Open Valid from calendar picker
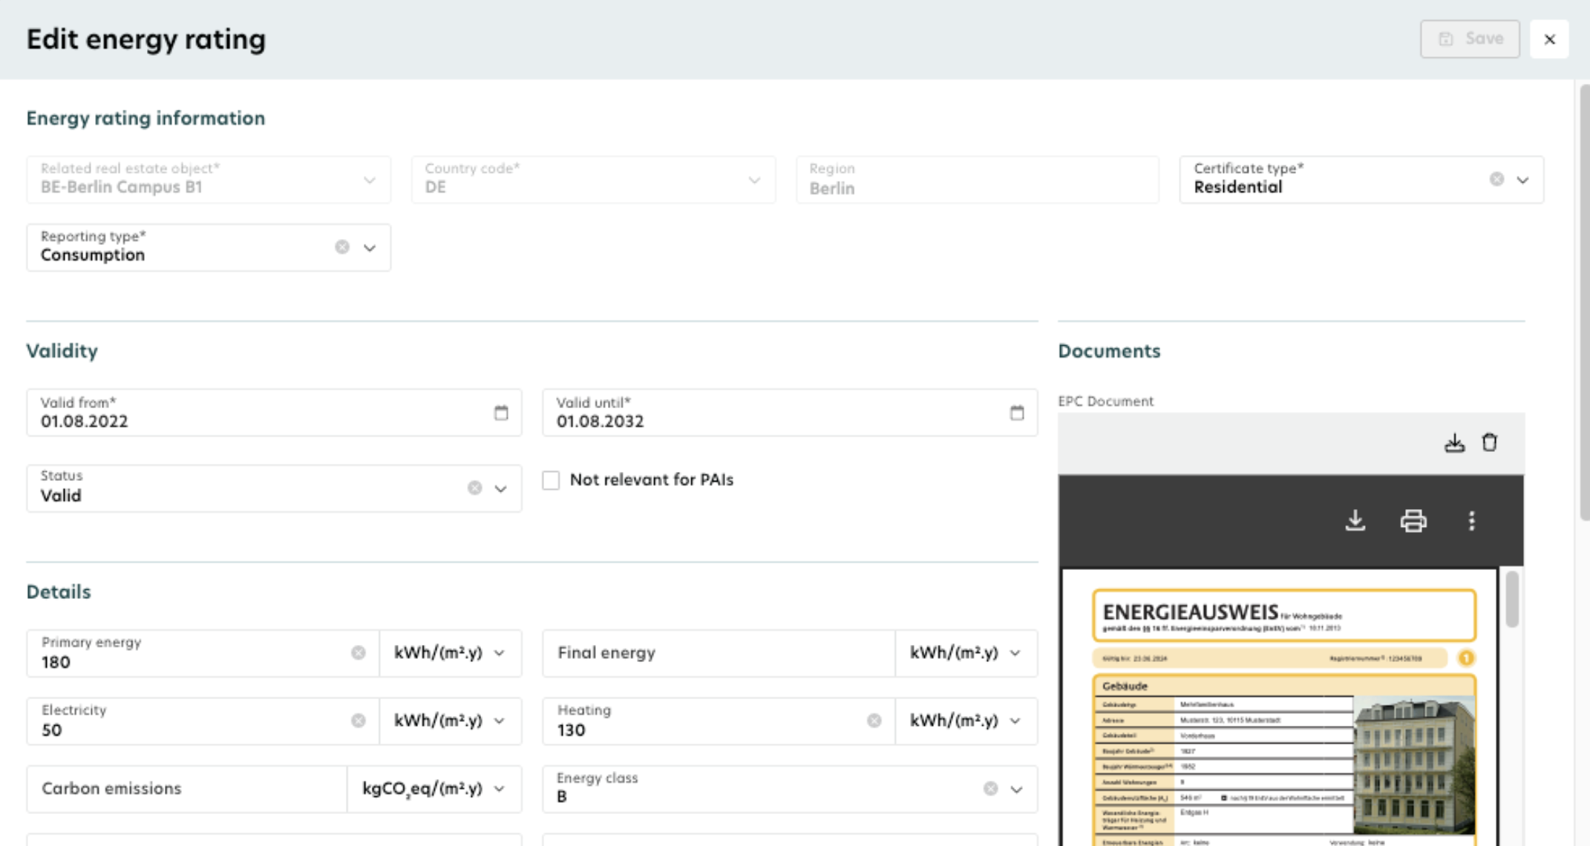1590x846 pixels. (501, 413)
